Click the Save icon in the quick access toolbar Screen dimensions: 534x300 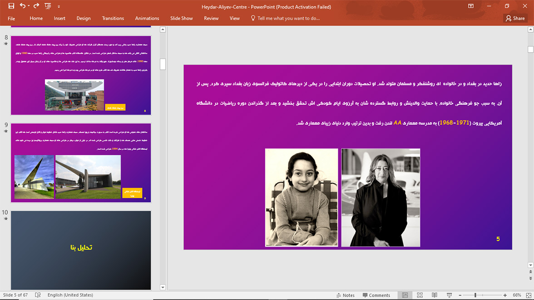pyautogui.click(x=11, y=6)
